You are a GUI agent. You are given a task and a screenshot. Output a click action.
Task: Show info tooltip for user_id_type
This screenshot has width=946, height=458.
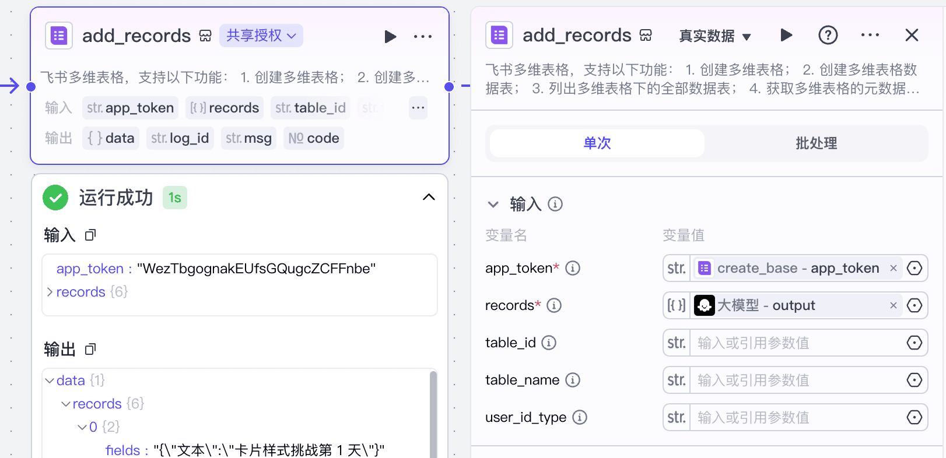580,417
